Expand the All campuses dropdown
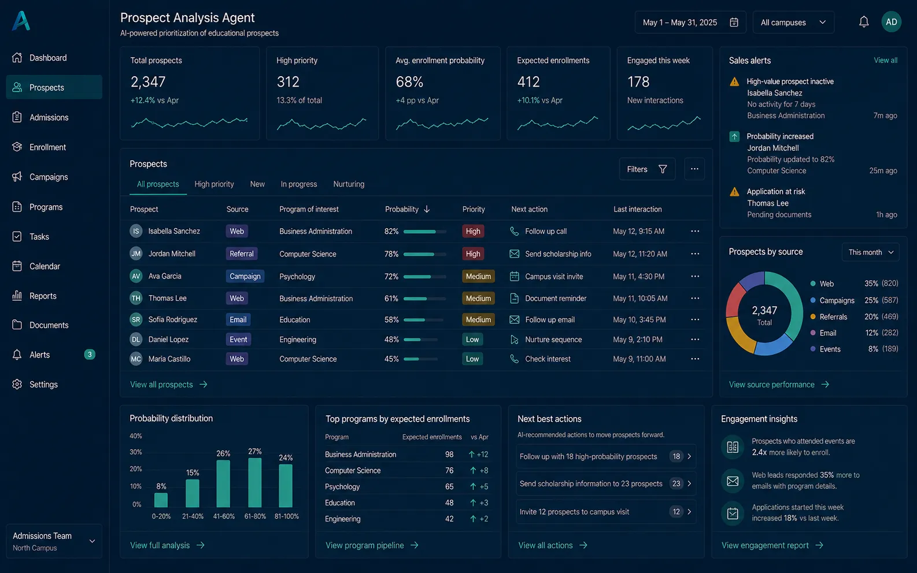The image size is (917, 573). [x=793, y=22]
